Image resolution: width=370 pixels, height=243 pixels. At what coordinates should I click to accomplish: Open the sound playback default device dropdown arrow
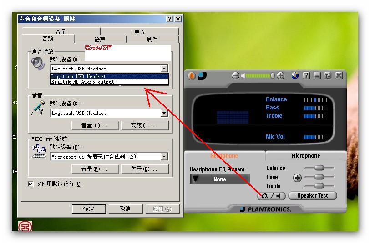pyautogui.click(x=164, y=69)
